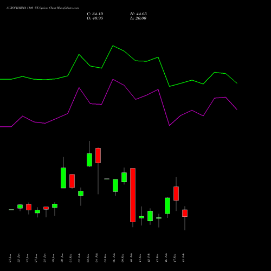Select the green candle above 30 Jan

tap(63, 178)
